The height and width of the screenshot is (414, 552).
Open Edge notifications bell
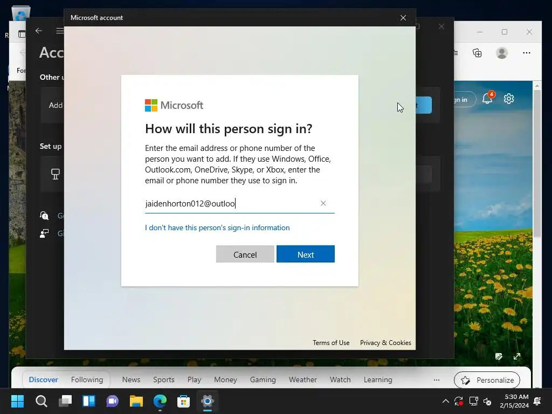click(x=488, y=98)
